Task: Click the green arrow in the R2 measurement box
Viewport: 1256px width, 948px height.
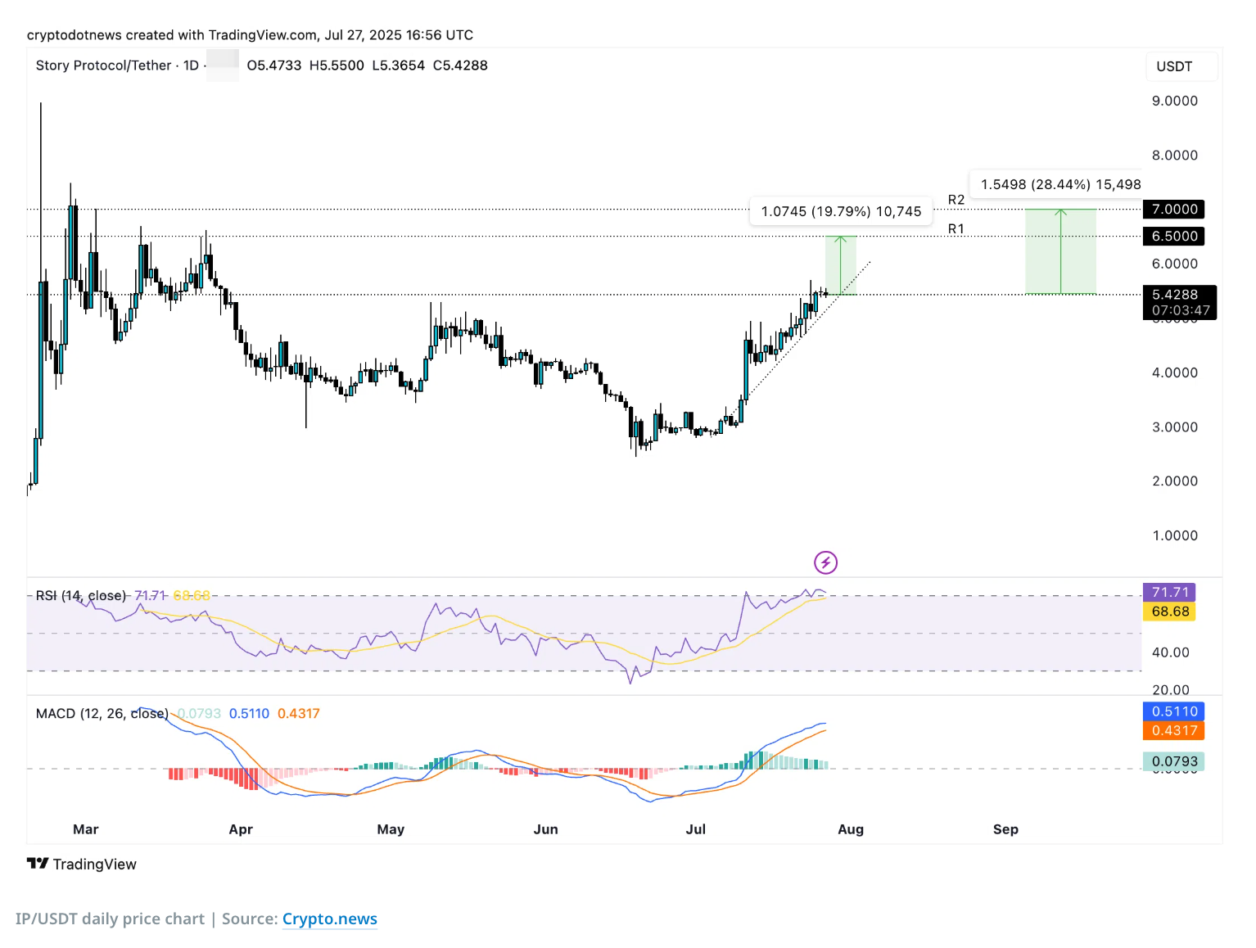Action: 1060,251
